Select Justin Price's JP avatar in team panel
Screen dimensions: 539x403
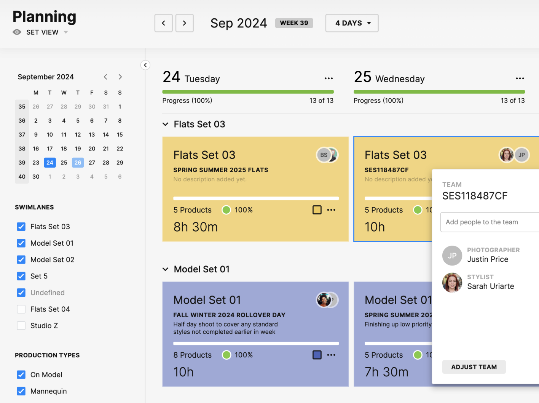point(452,256)
